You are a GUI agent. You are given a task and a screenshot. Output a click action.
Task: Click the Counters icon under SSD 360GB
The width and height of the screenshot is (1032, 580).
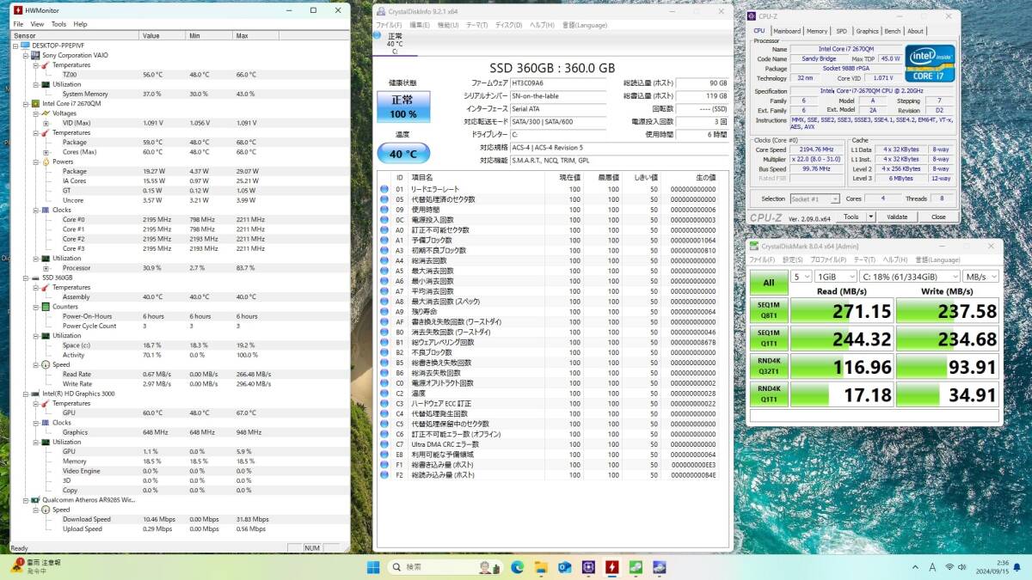(46, 307)
